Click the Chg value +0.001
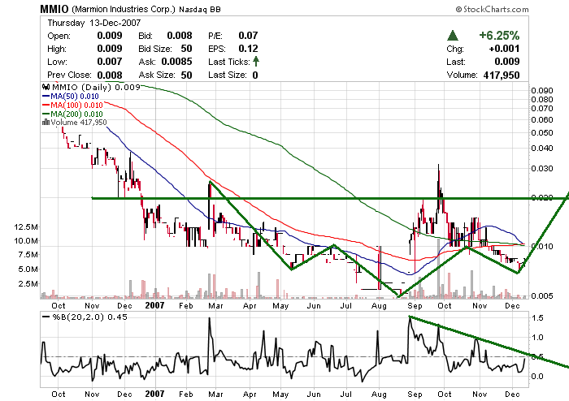569x401 pixels. tap(504, 49)
